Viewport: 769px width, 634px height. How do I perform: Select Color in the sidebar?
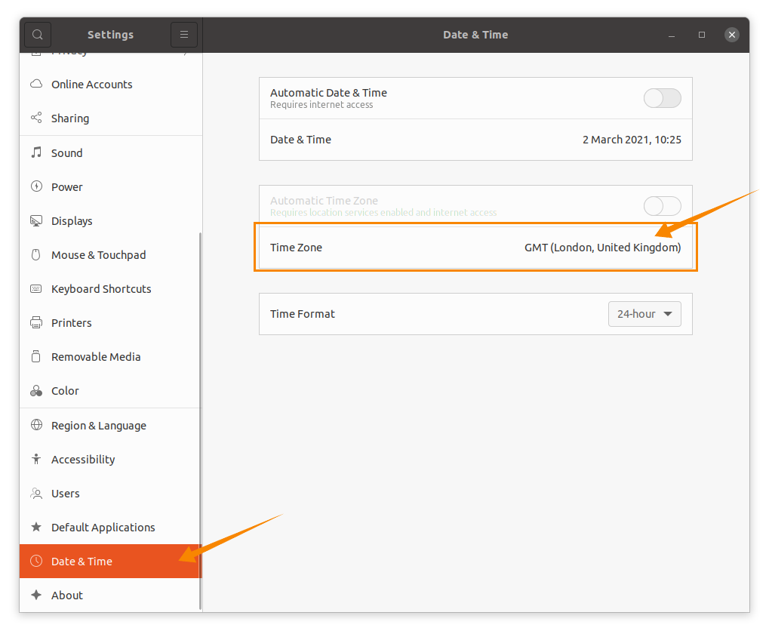[x=111, y=391]
